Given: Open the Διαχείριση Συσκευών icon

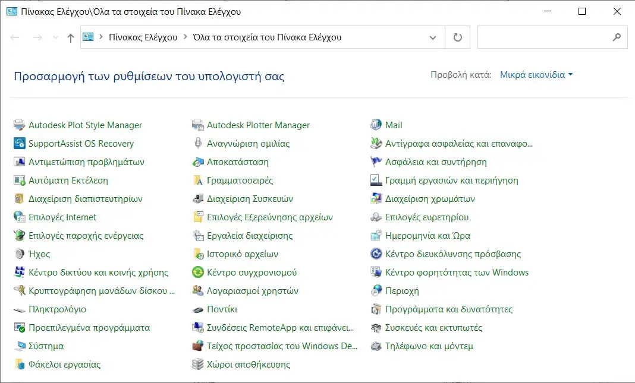Looking at the screenshot, I should tap(197, 198).
